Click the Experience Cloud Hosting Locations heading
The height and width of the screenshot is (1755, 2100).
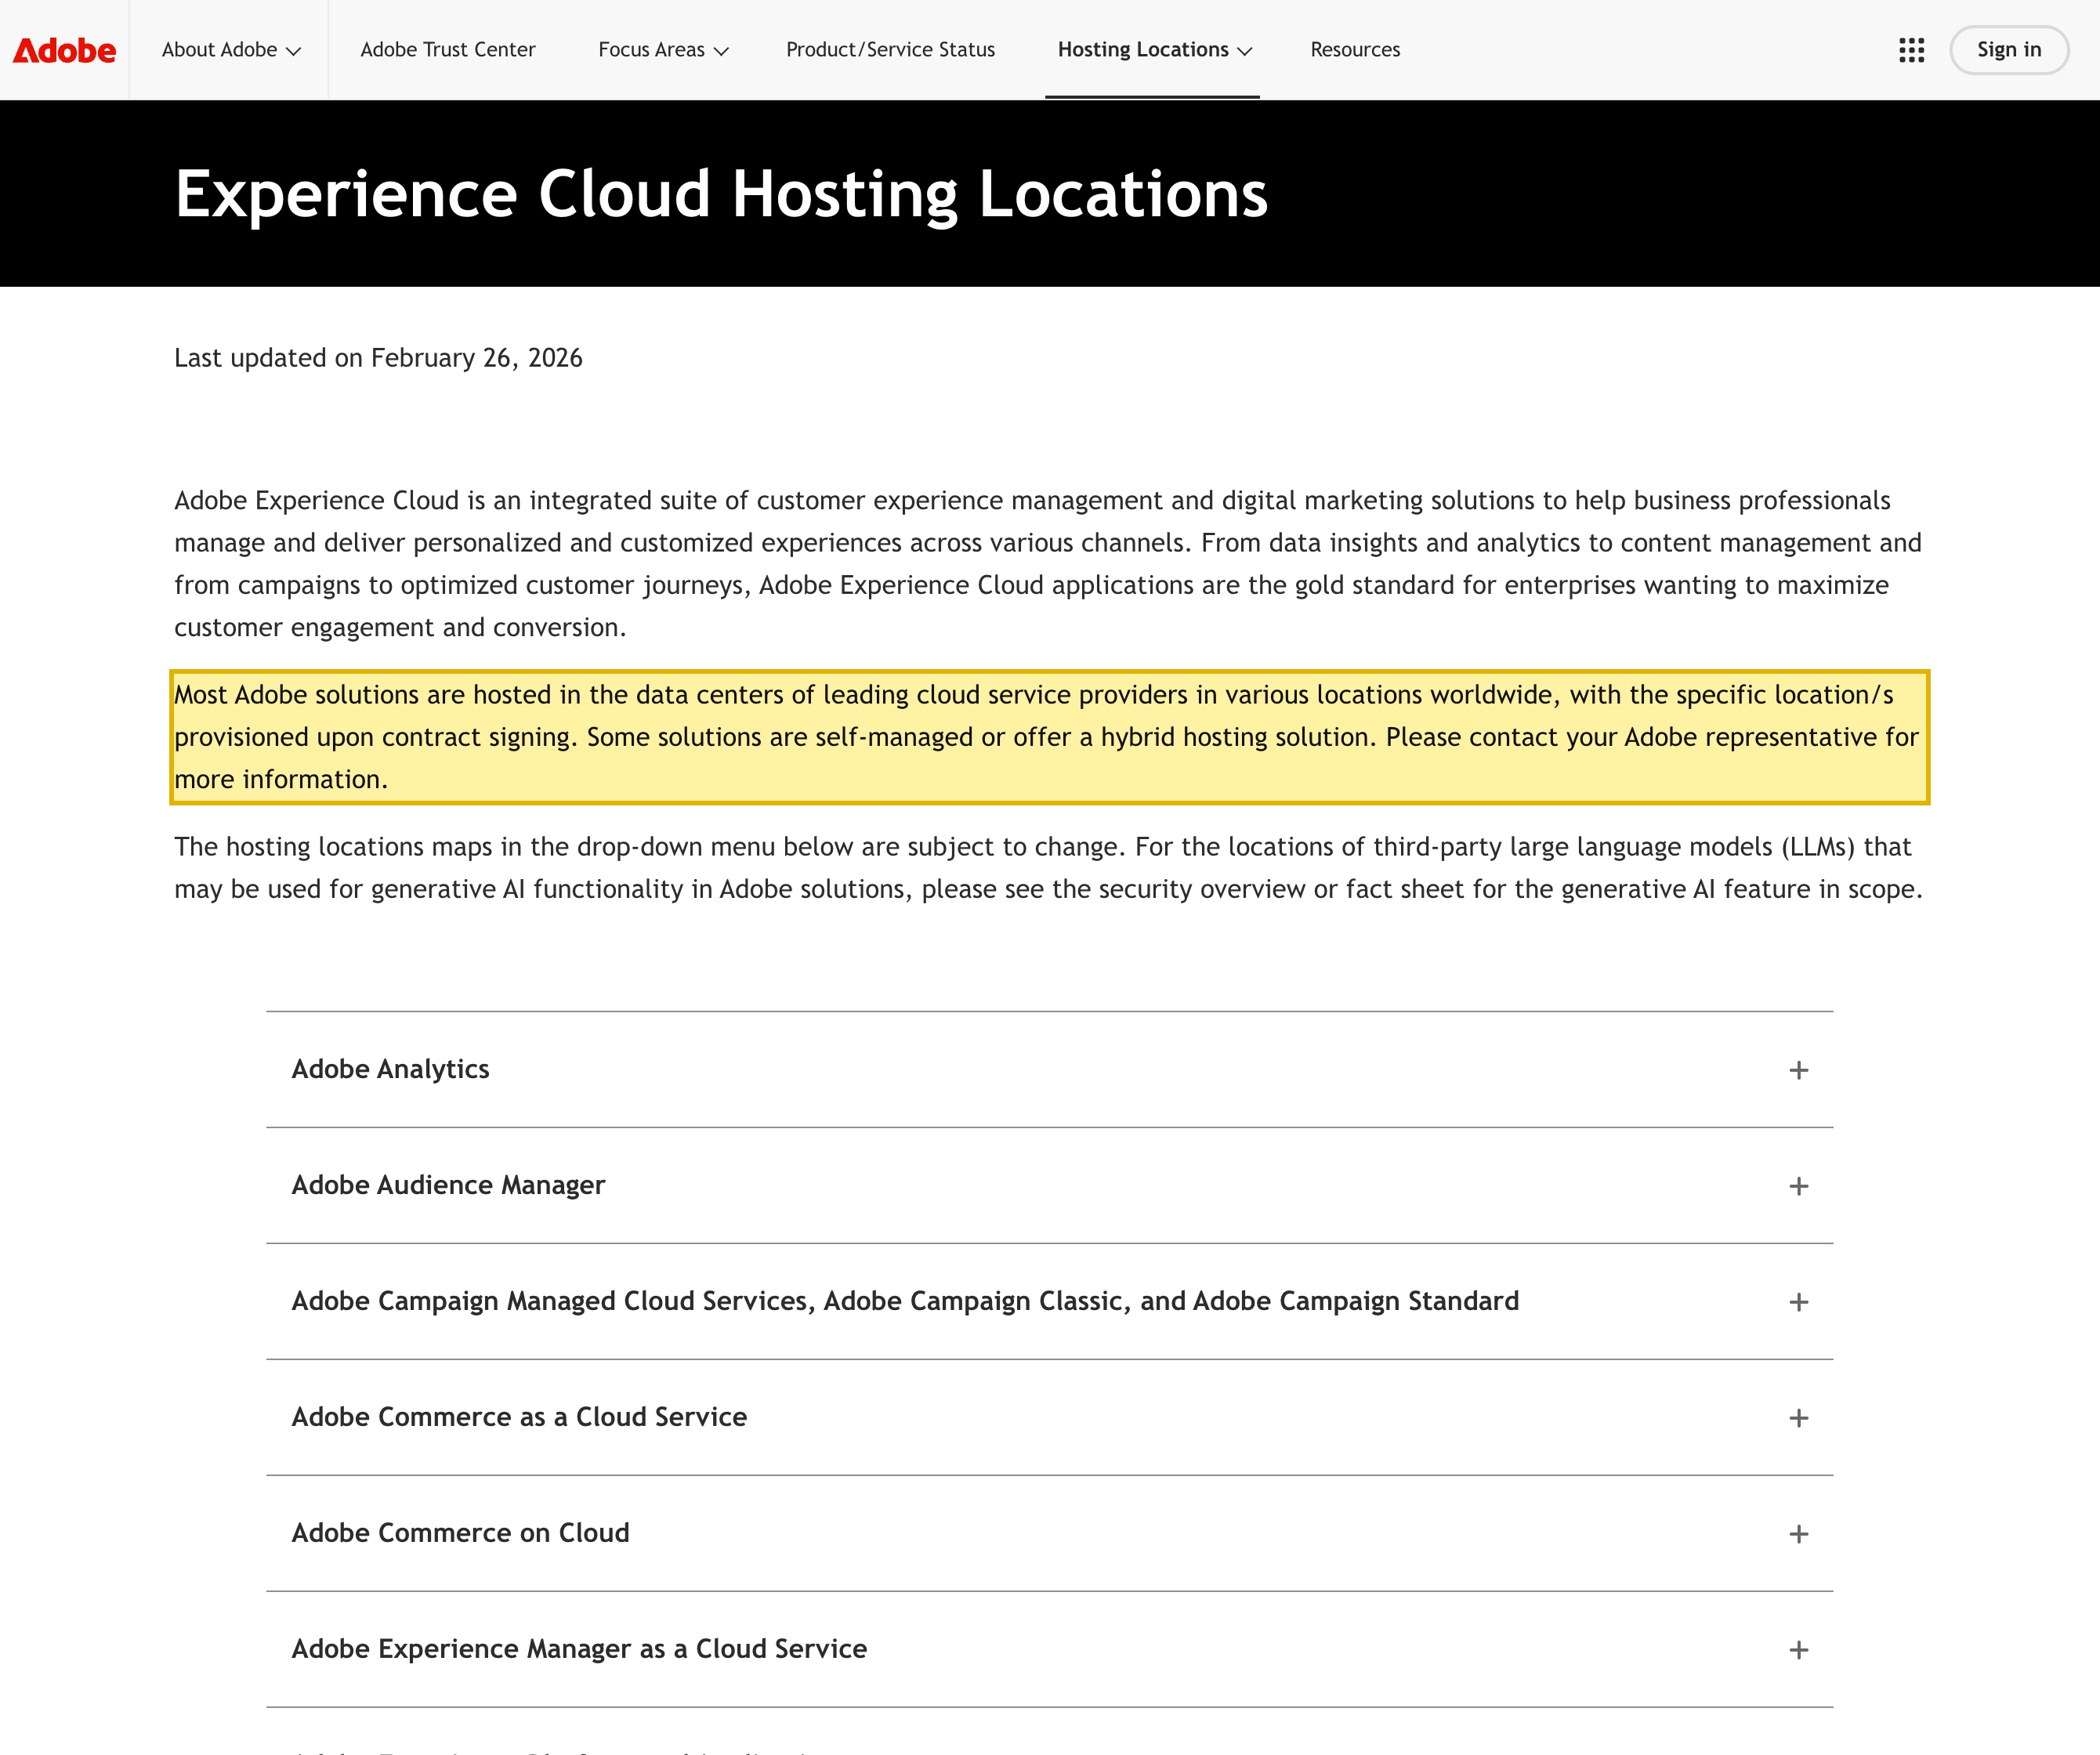coord(721,194)
